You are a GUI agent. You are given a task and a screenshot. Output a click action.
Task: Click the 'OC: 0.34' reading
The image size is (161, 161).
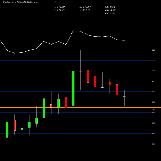click(x=110, y=7)
